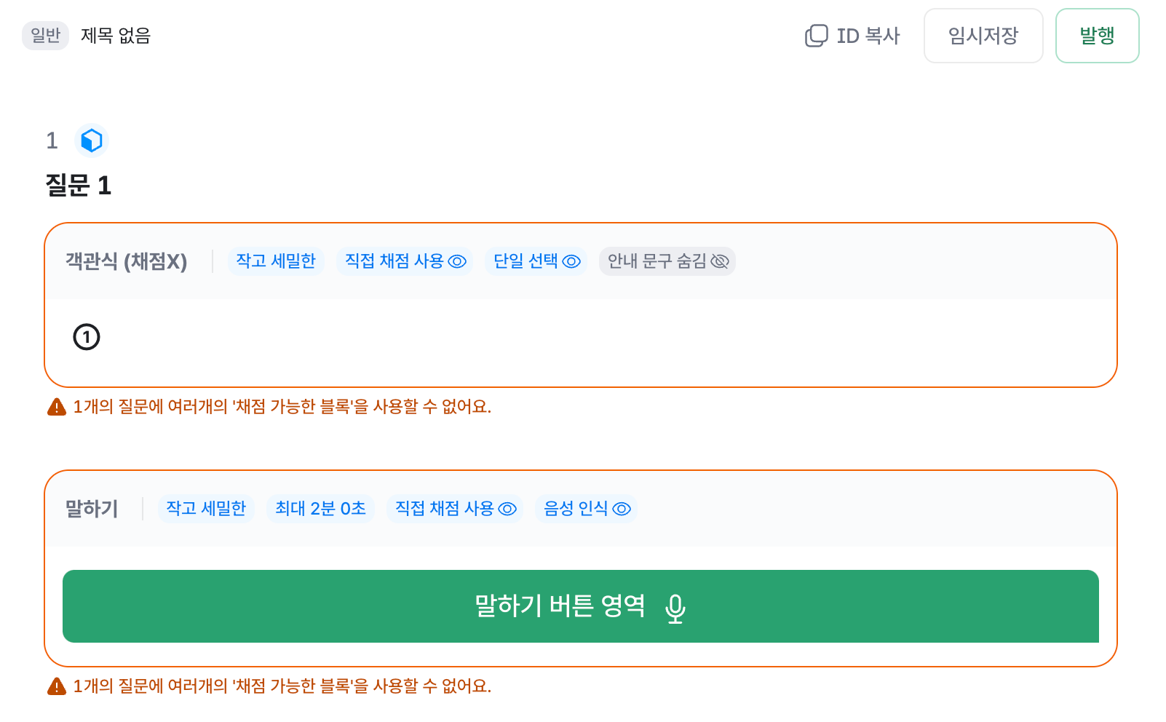Viewport: 1166px width, 722px height.
Task: Click warning triangle icon below 말하기 block
Action: (57, 686)
